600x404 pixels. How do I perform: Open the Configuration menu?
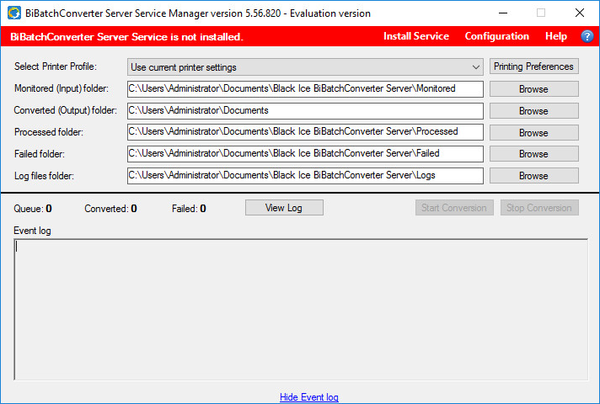(496, 36)
